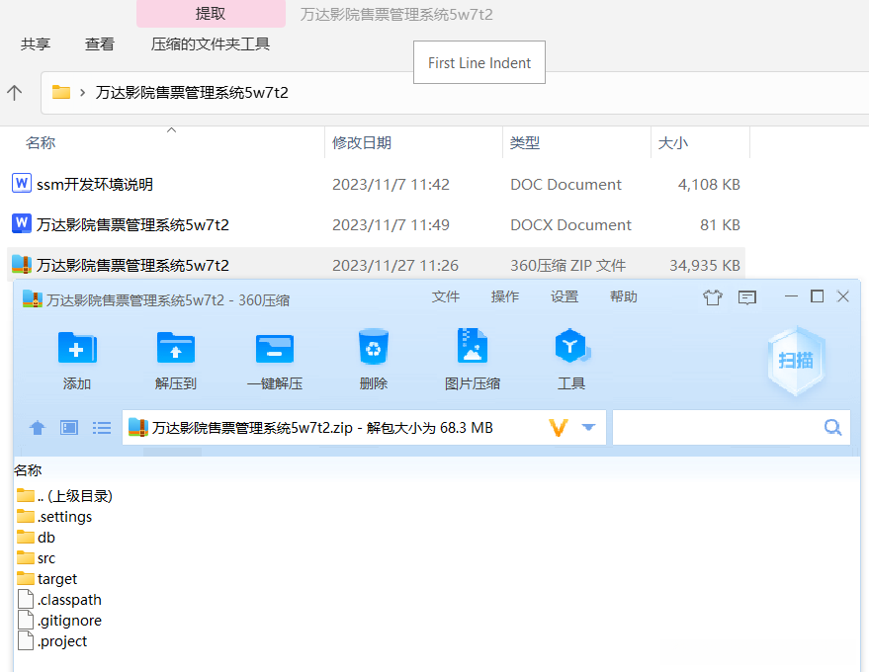869x672 pixels.
Task: Maximize the 360压缩 window
Action: (817, 296)
